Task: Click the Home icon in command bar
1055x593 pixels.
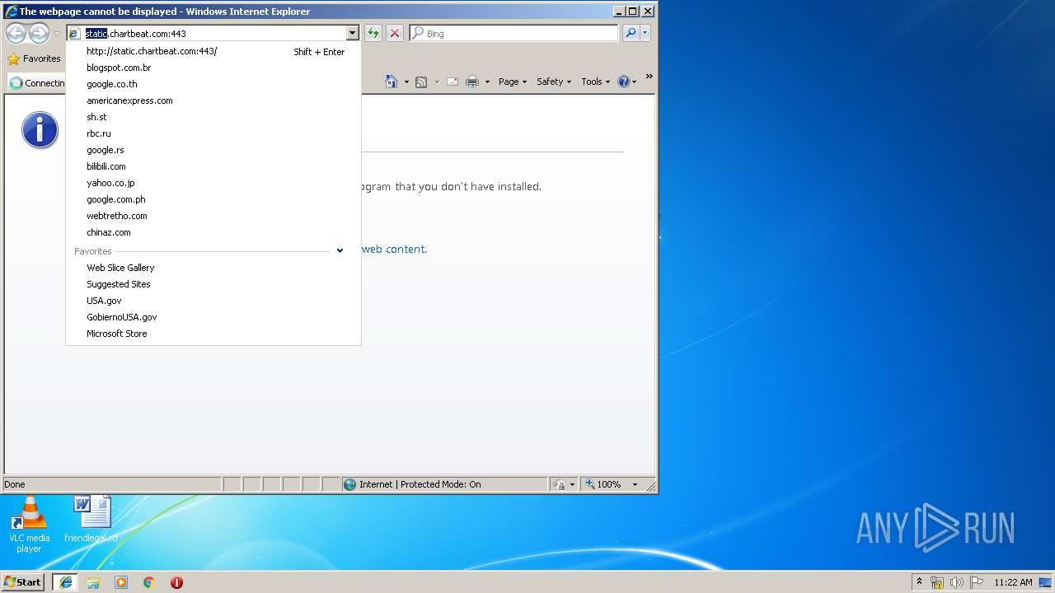Action: point(392,82)
